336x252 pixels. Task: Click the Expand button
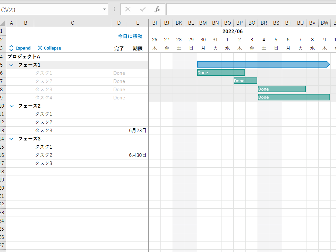(x=20, y=48)
